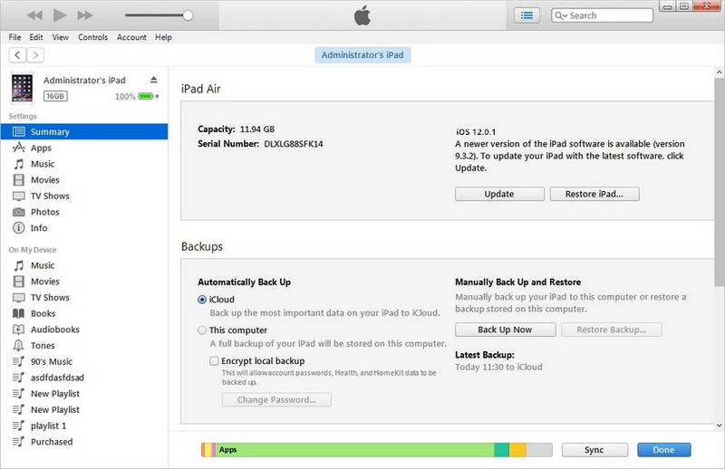Select Apps in the Settings sidebar

tap(41, 148)
